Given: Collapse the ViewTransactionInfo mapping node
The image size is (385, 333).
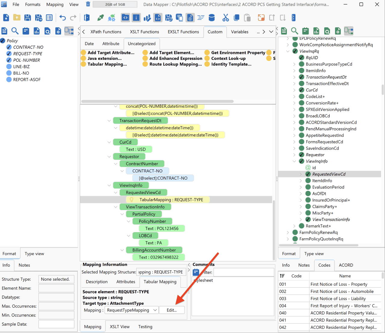Looking at the screenshot, I should click(x=116, y=207).
